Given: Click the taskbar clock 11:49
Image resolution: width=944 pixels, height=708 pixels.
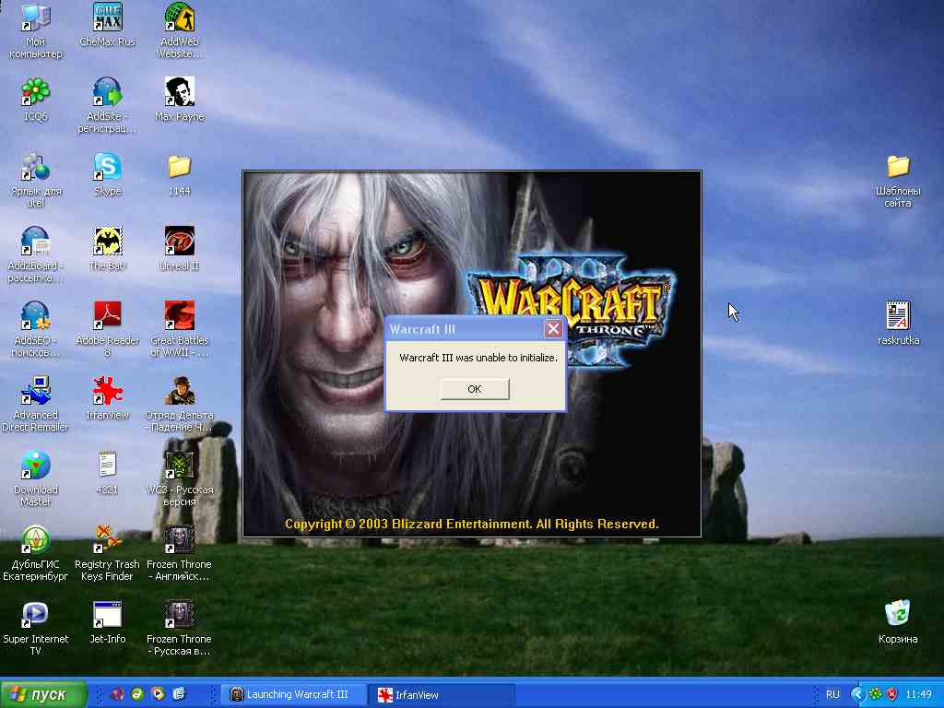Looking at the screenshot, I should tap(919, 694).
